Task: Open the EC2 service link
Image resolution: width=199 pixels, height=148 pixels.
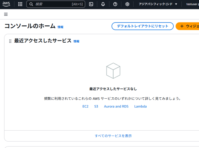Action: pos(85,106)
